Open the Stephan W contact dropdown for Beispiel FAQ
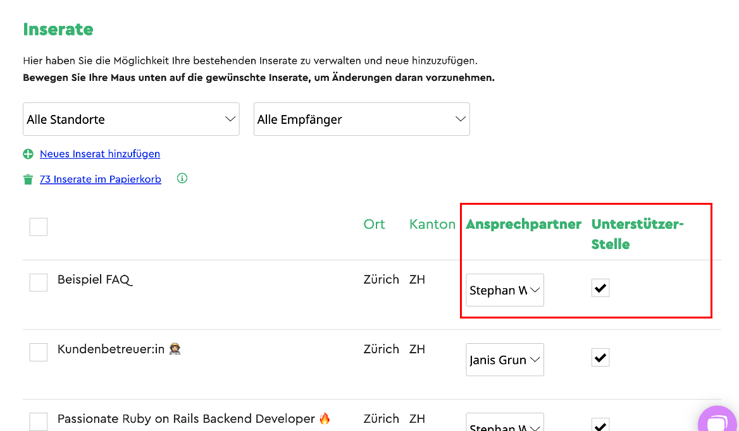 pyautogui.click(x=505, y=290)
